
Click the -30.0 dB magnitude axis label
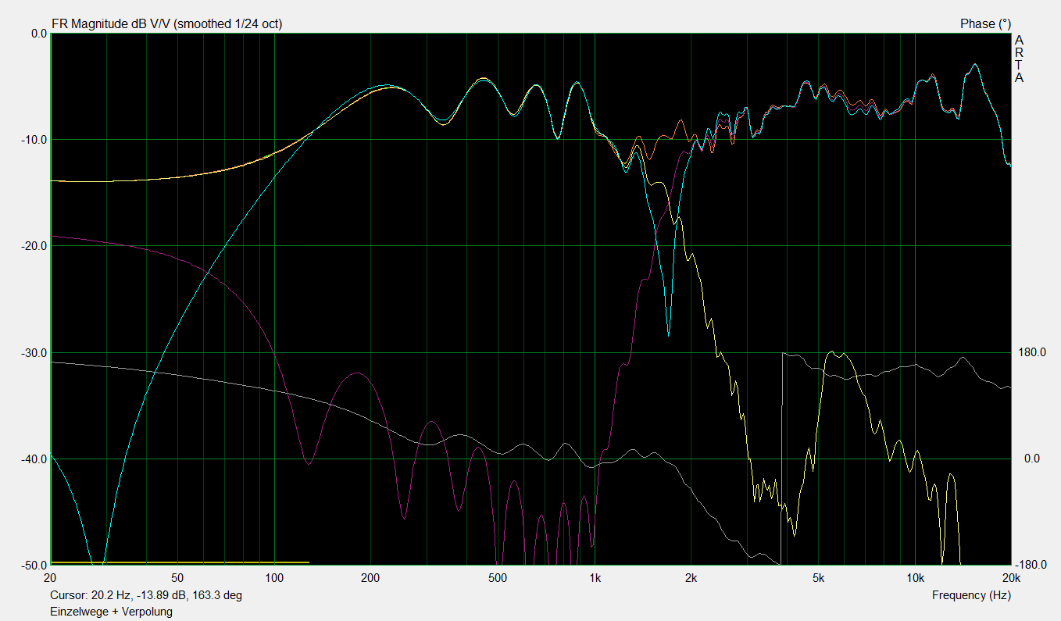pyautogui.click(x=33, y=352)
